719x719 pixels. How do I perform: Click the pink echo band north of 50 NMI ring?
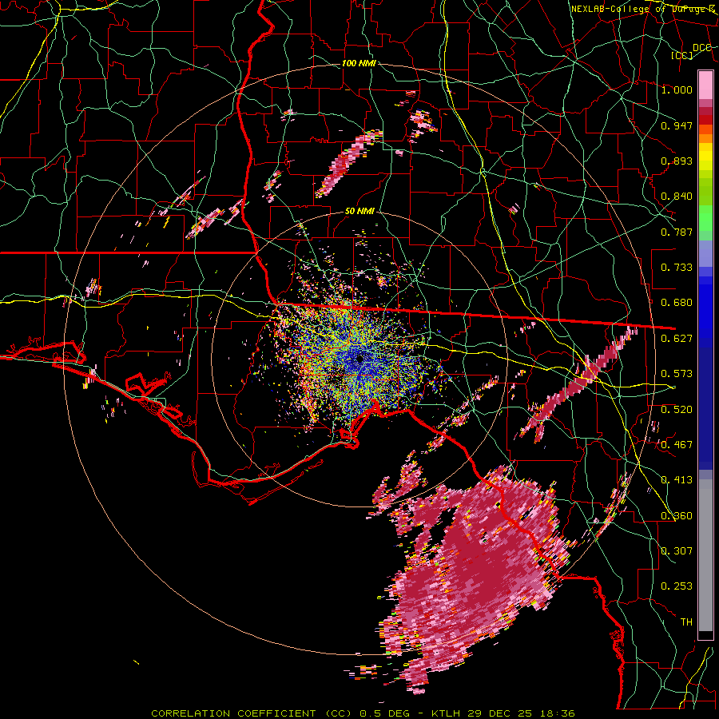[348, 163]
